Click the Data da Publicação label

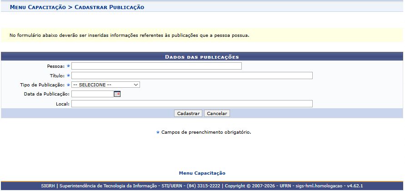47,94
